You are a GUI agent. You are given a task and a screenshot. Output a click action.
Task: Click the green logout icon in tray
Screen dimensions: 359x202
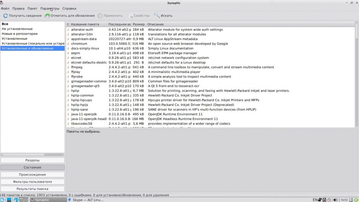click(x=357, y=200)
